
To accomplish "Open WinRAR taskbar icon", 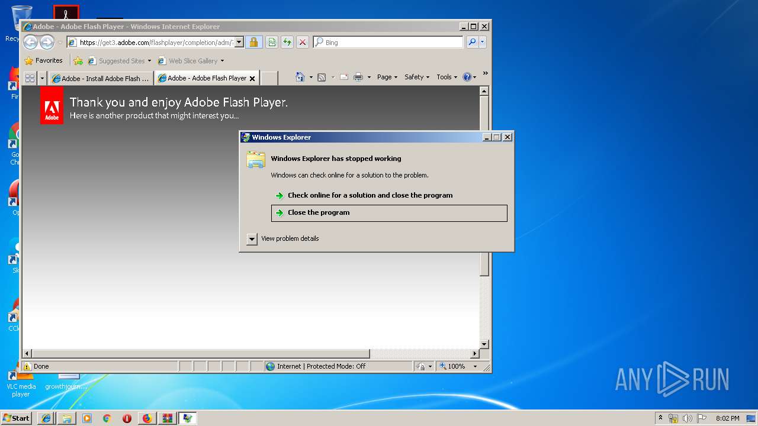I will tap(167, 418).
